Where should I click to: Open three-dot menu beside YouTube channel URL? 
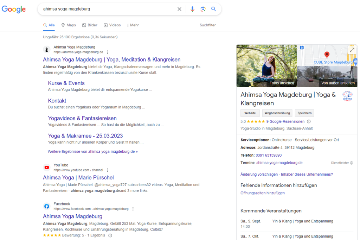tap(108, 170)
